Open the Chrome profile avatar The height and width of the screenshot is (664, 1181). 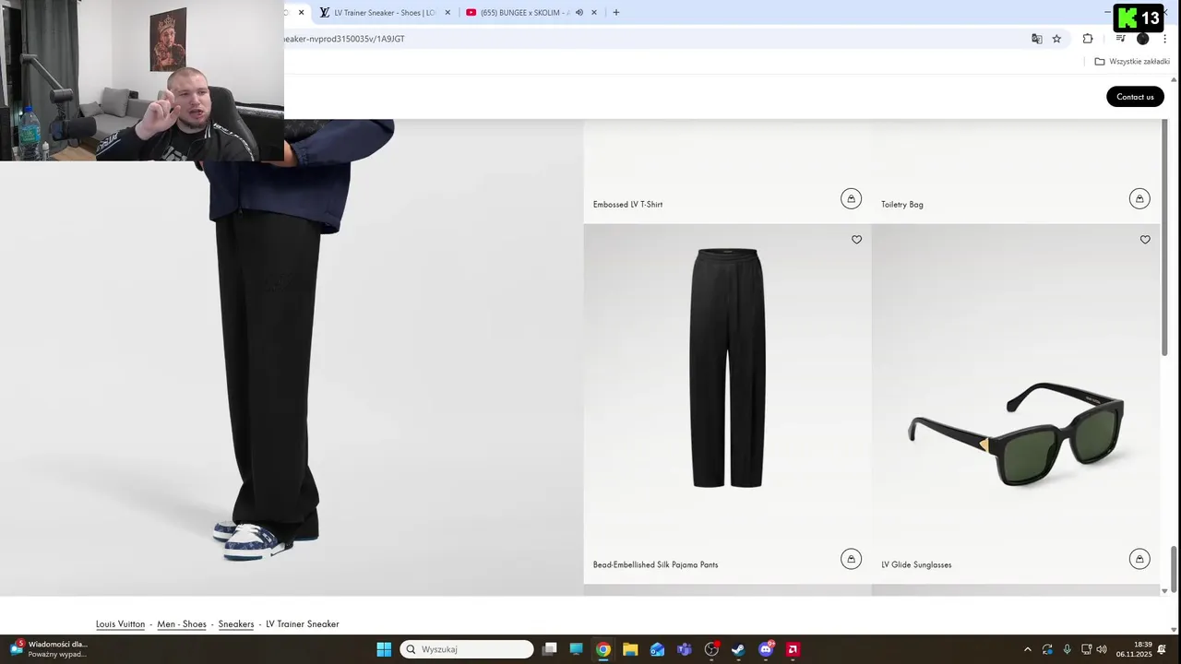point(1143,39)
